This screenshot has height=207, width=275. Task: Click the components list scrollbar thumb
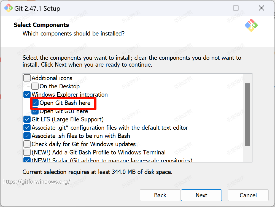[247, 115]
